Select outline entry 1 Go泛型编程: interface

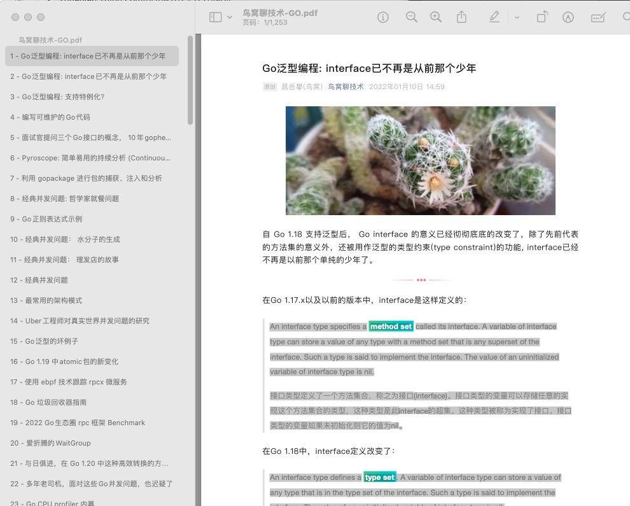point(92,56)
